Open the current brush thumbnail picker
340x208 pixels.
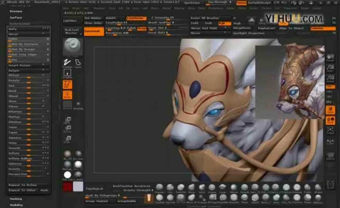coord(73,47)
